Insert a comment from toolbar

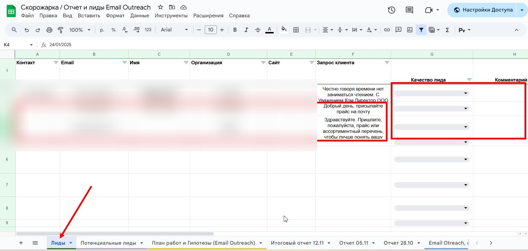399,30
